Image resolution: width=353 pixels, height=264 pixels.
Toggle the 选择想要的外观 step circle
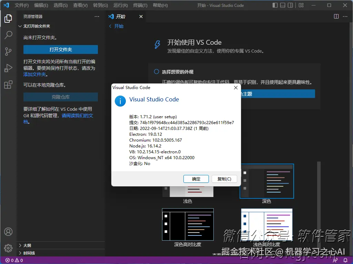156,71
